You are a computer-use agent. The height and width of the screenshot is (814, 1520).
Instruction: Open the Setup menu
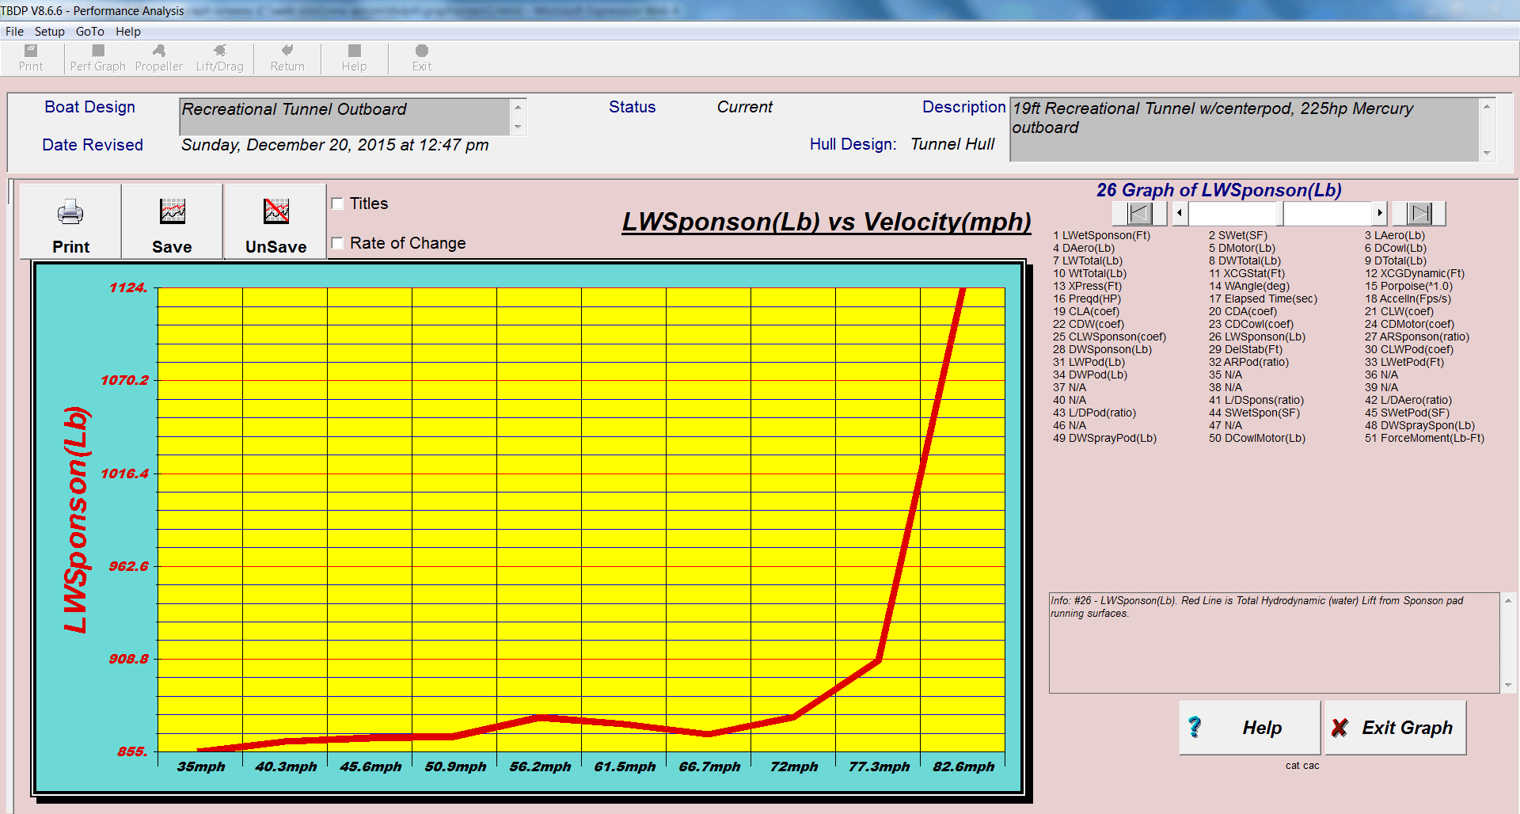tap(49, 32)
